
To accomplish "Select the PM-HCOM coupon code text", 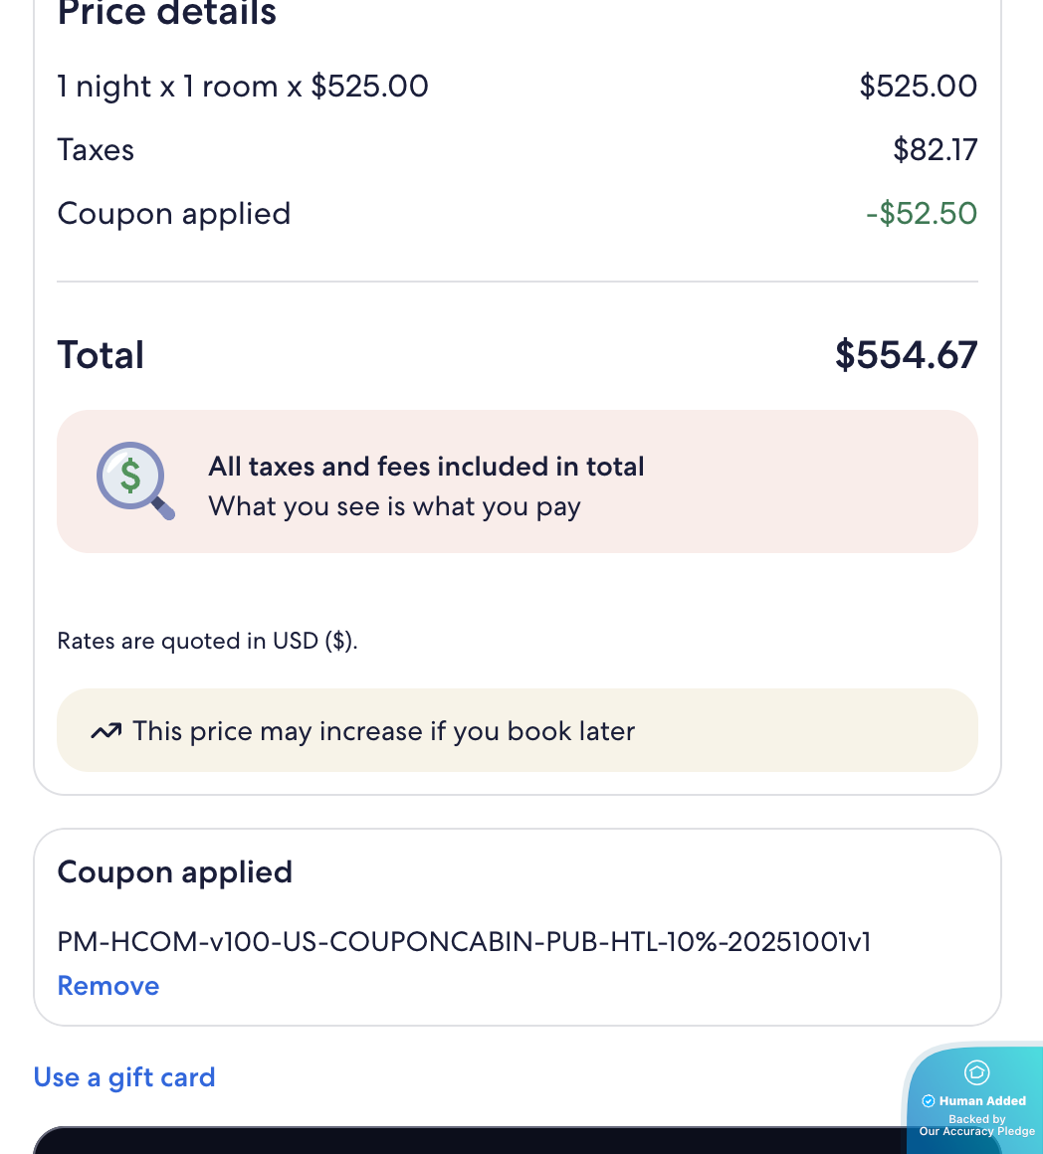I will click(x=464, y=941).
